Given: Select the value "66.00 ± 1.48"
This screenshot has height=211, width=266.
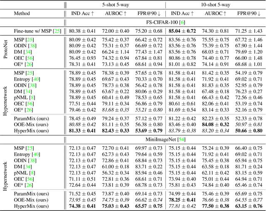Looking at the screenshot, I should point(249,58).
